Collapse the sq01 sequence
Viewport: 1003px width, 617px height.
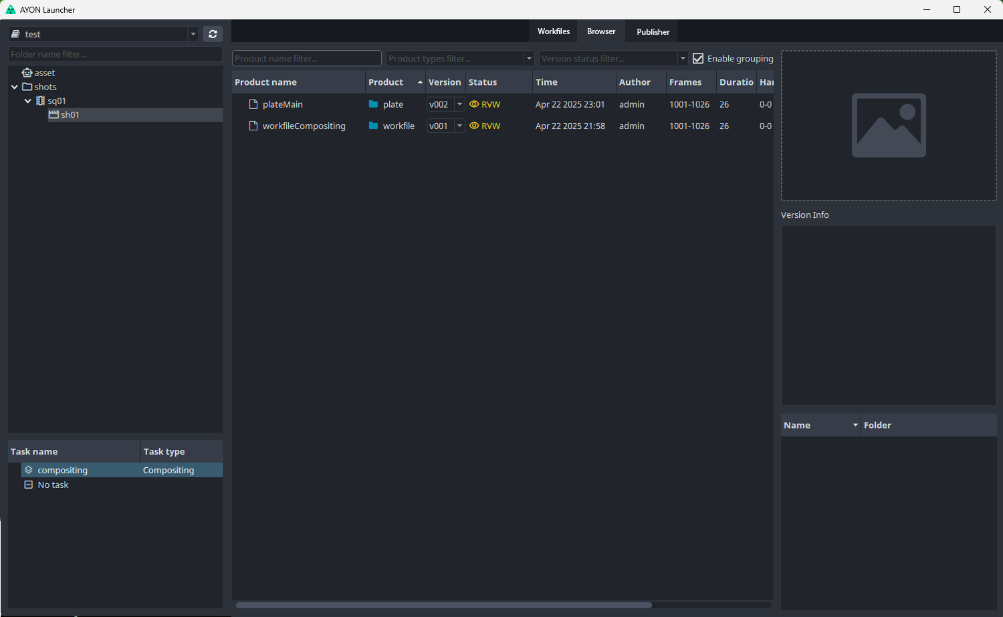(28, 101)
